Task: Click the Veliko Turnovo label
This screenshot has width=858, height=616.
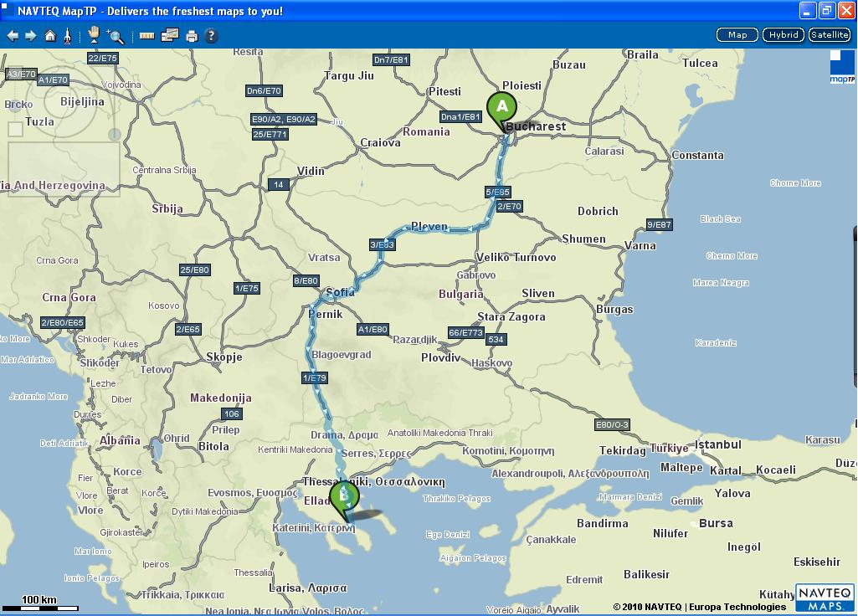Action: click(x=516, y=257)
